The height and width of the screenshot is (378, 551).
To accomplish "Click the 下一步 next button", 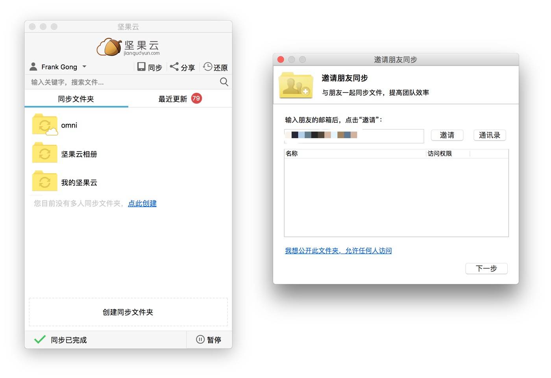I will [486, 269].
